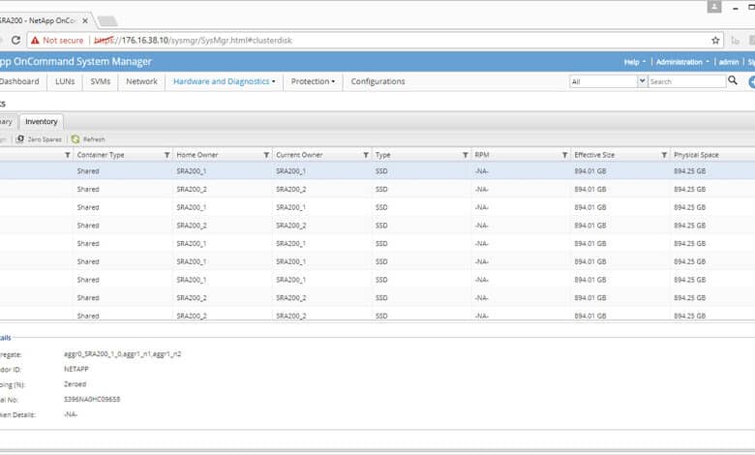755x455 pixels.
Task: Open a new browser tab
Action: (x=106, y=21)
